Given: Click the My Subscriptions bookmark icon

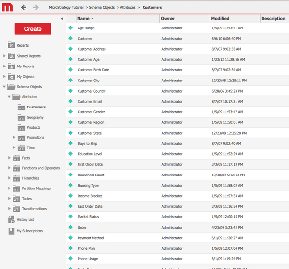Looking at the screenshot, I should (12, 231).
